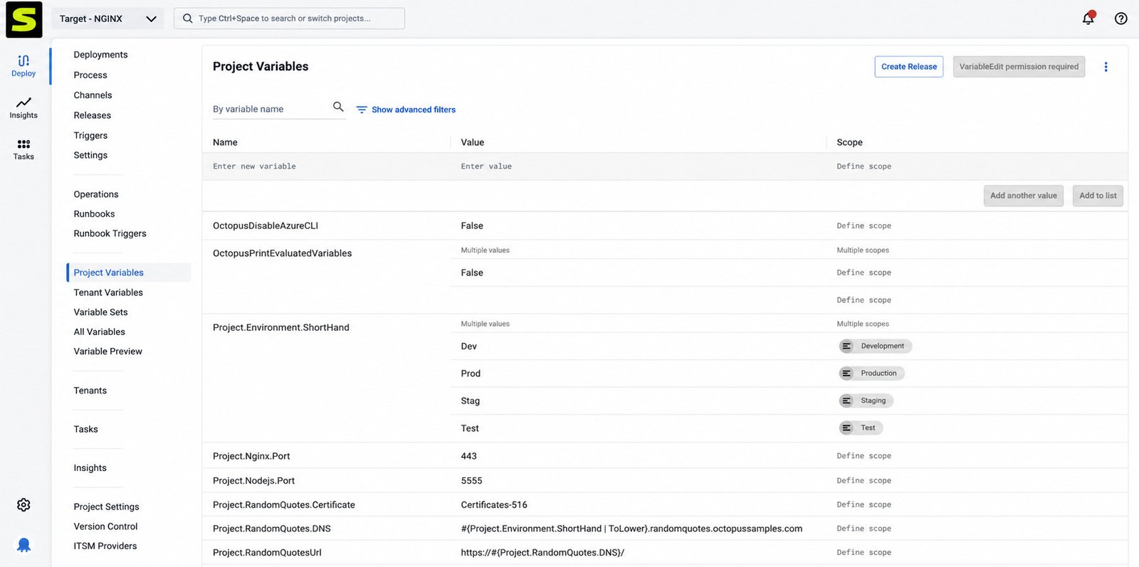The height and width of the screenshot is (567, 1139).
Task: Open Tenants in the project menu
Action: (x=90, y=391)
